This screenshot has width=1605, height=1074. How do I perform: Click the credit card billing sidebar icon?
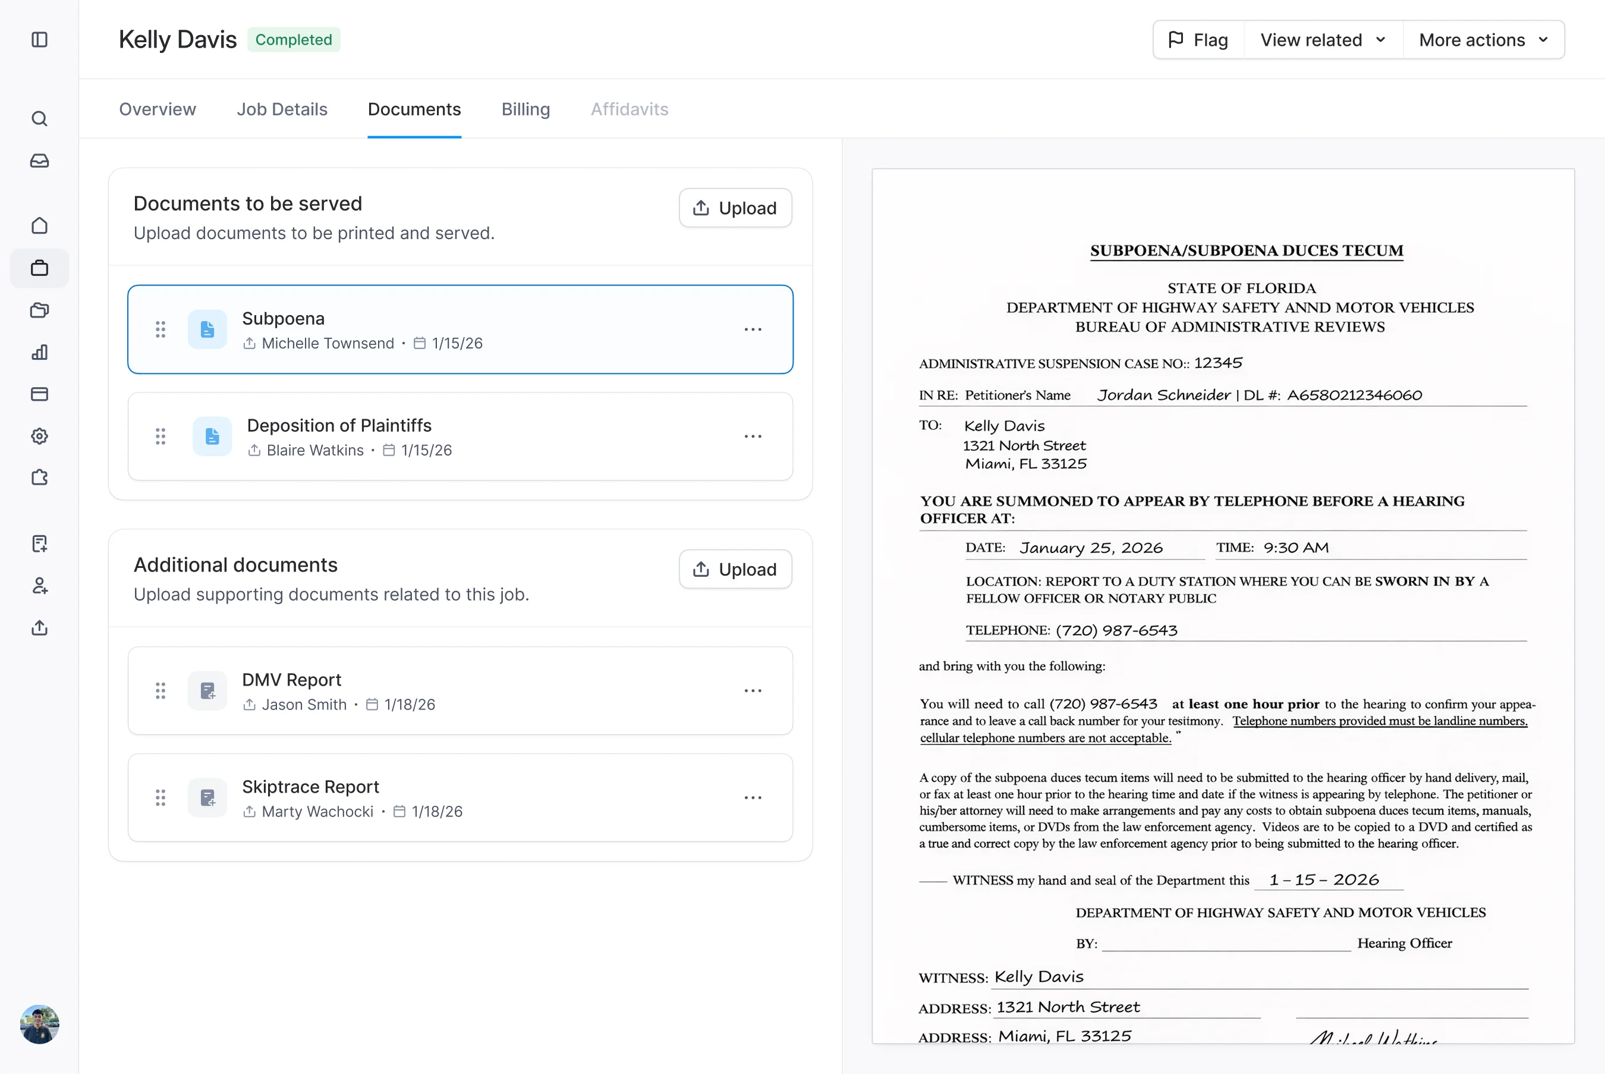(x=40, y=394)
